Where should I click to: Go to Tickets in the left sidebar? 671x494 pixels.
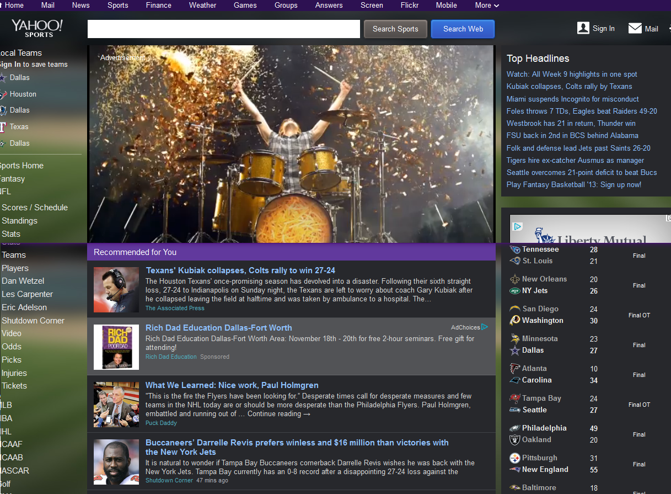tap(14, 386)
